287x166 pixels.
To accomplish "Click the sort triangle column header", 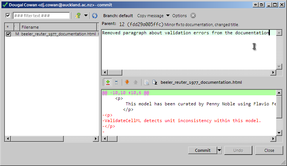I will (17, 27).
